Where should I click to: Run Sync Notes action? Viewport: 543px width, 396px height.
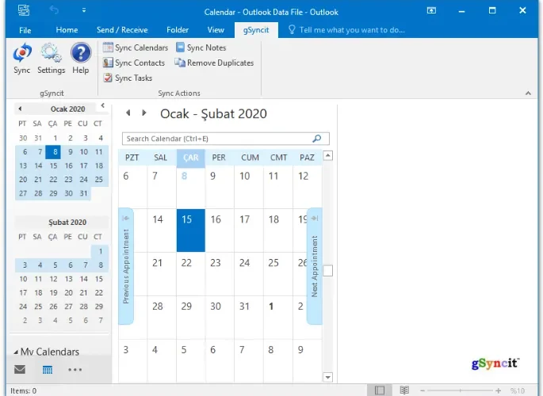click(201, 48)
